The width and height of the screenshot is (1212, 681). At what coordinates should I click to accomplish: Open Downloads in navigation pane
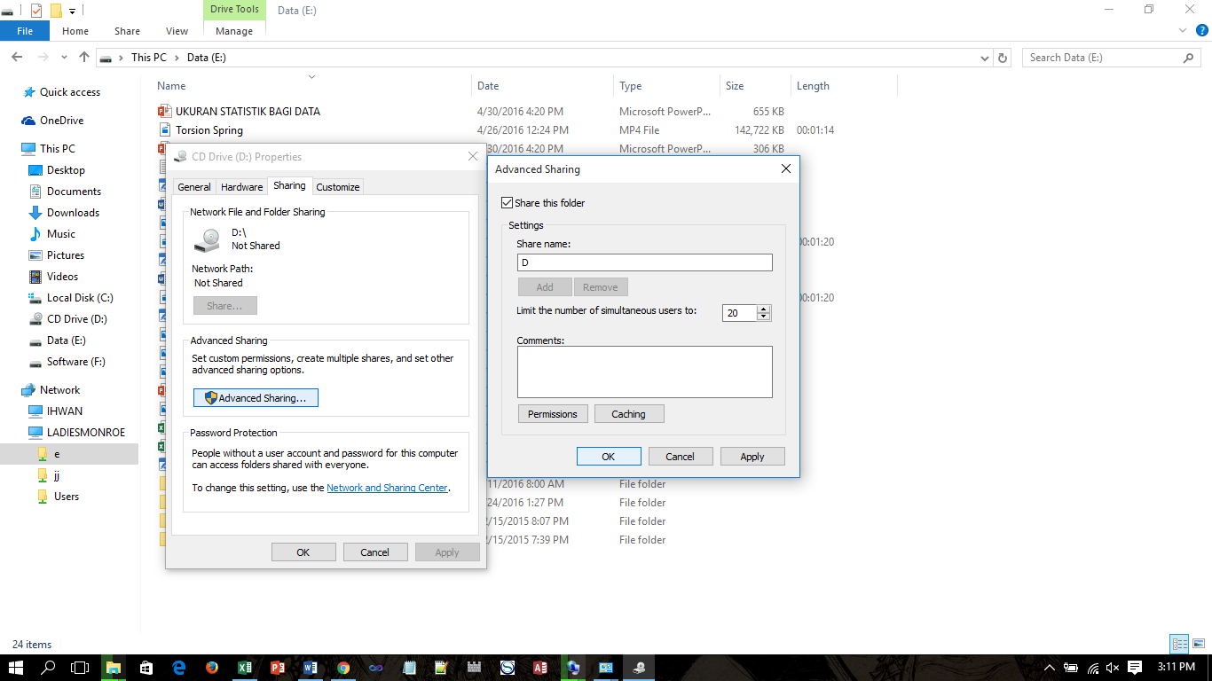point(73,213)
